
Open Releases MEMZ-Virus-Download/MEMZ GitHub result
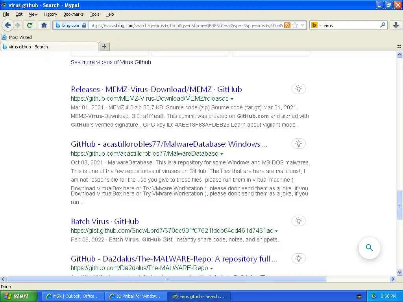tap(156, 89)
